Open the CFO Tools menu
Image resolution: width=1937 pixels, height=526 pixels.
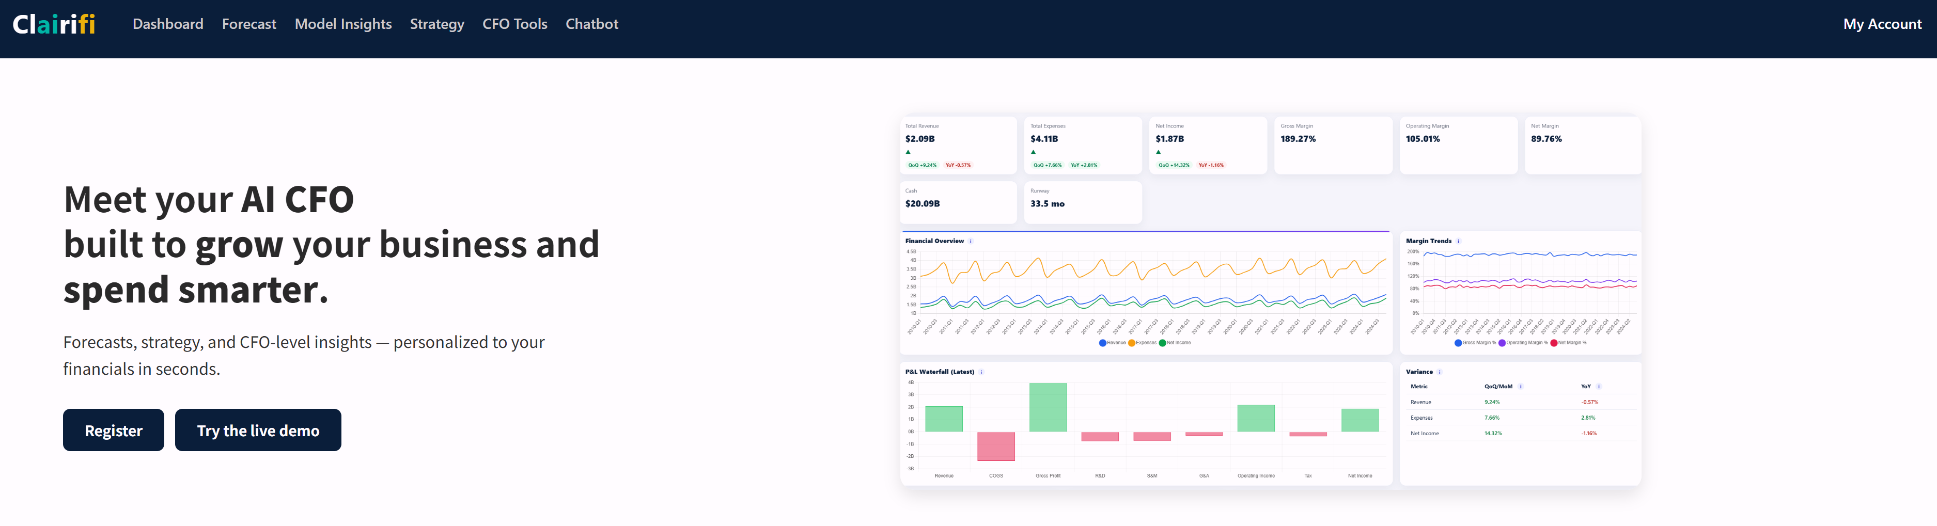tap(514, 24)
